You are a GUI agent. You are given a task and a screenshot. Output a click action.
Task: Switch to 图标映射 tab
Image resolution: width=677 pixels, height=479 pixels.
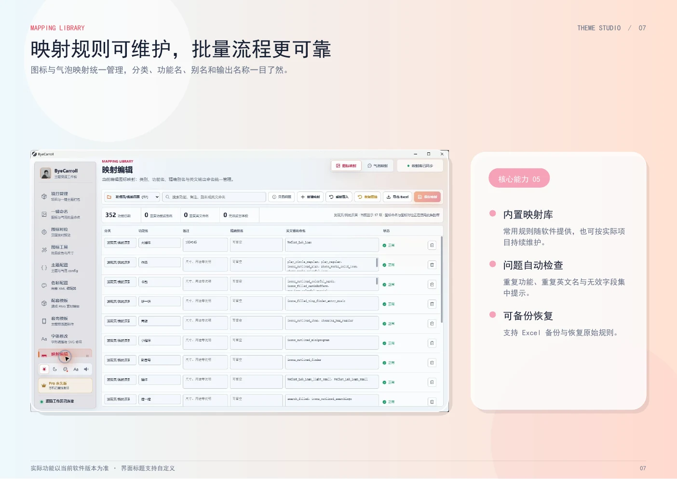click(x=346, y=165)
